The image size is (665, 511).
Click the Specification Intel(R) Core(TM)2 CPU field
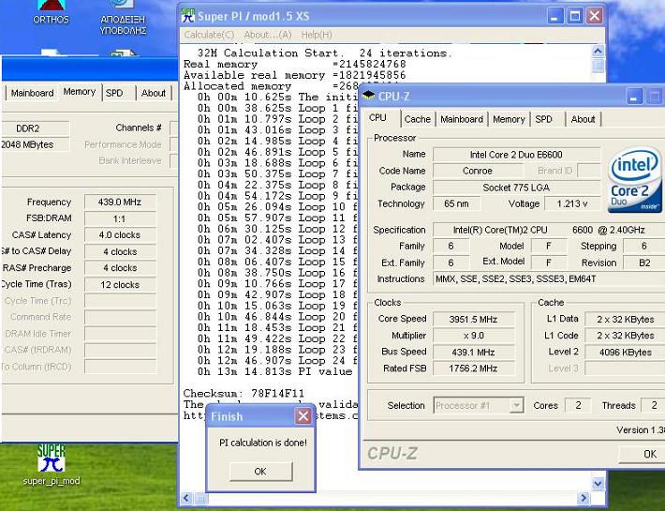(x=549, y=230)
